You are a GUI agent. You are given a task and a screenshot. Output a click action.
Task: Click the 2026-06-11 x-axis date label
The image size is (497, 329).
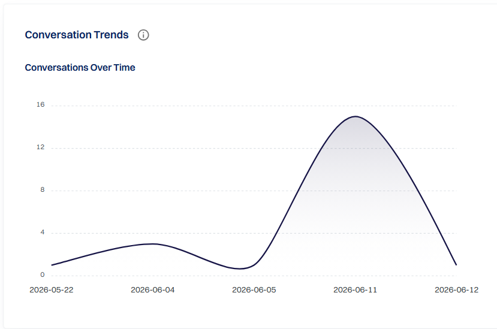[356, 289]
